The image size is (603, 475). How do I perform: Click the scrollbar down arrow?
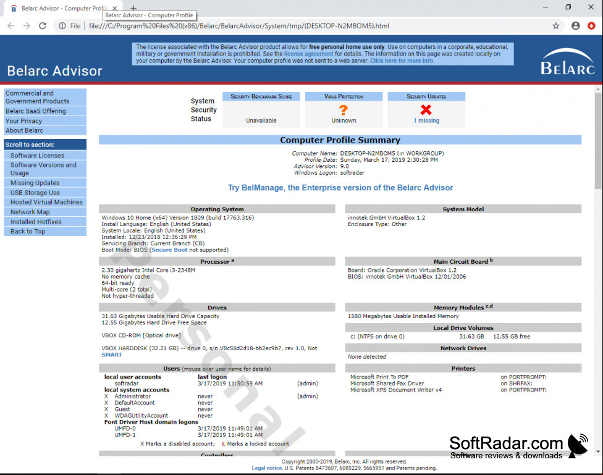pyautogui.click(x=597, y=452)
